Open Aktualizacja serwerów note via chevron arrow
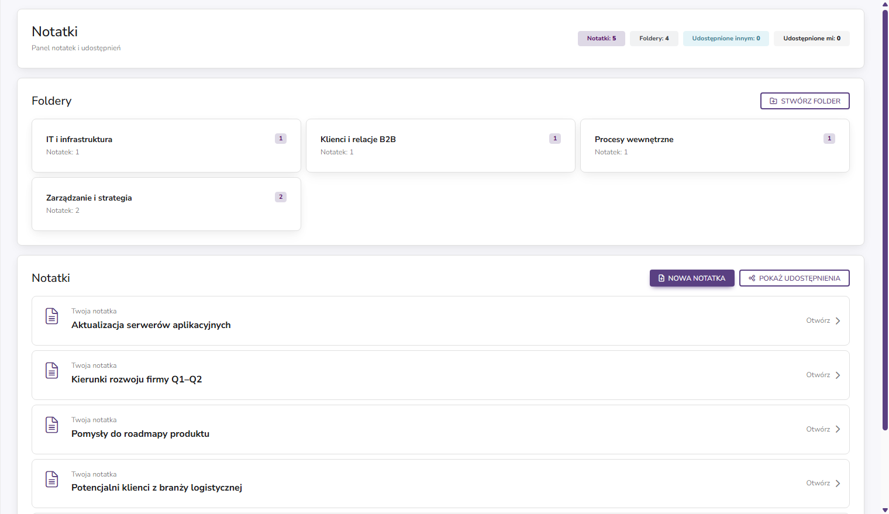Image resolution: width=889 pixels, height=514 pixels. tap(838, 321)
